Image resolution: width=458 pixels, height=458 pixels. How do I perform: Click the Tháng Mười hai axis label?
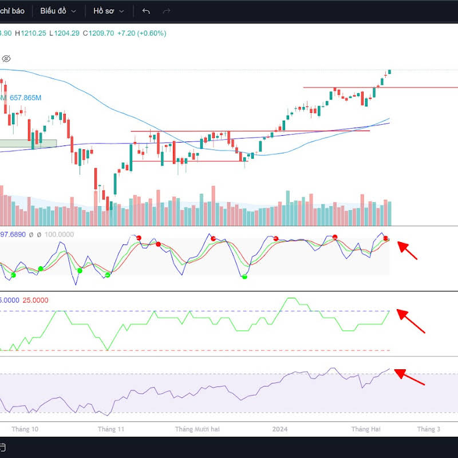197,429
